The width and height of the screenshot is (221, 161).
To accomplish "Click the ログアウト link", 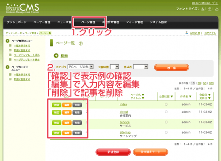I will click(210, 33).
